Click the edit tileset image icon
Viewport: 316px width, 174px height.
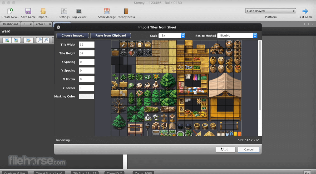pyautogui.click(x=28, y=40)
